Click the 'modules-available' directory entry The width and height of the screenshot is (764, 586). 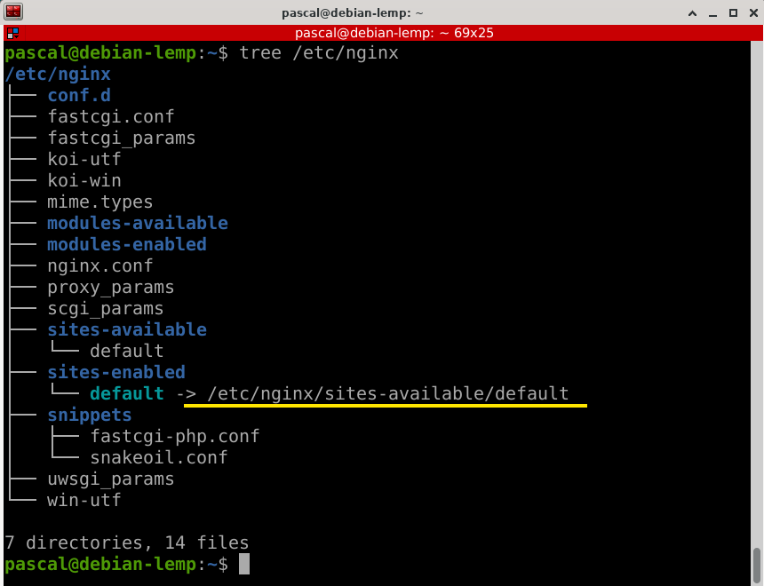pos(138,223)
